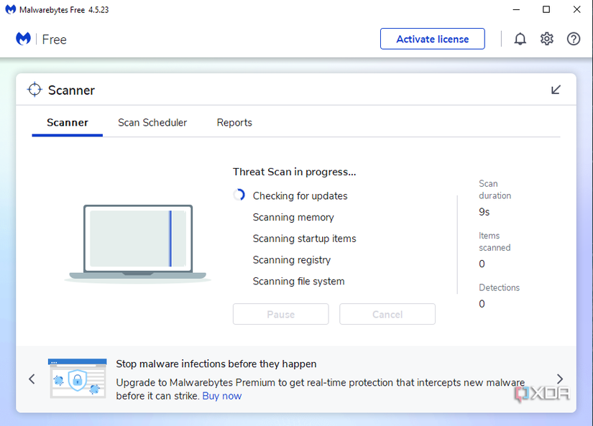This screenshot has width=593, height=426.
Task: Click the Malwarebytes title bar app icon
Action: [10, 9]
